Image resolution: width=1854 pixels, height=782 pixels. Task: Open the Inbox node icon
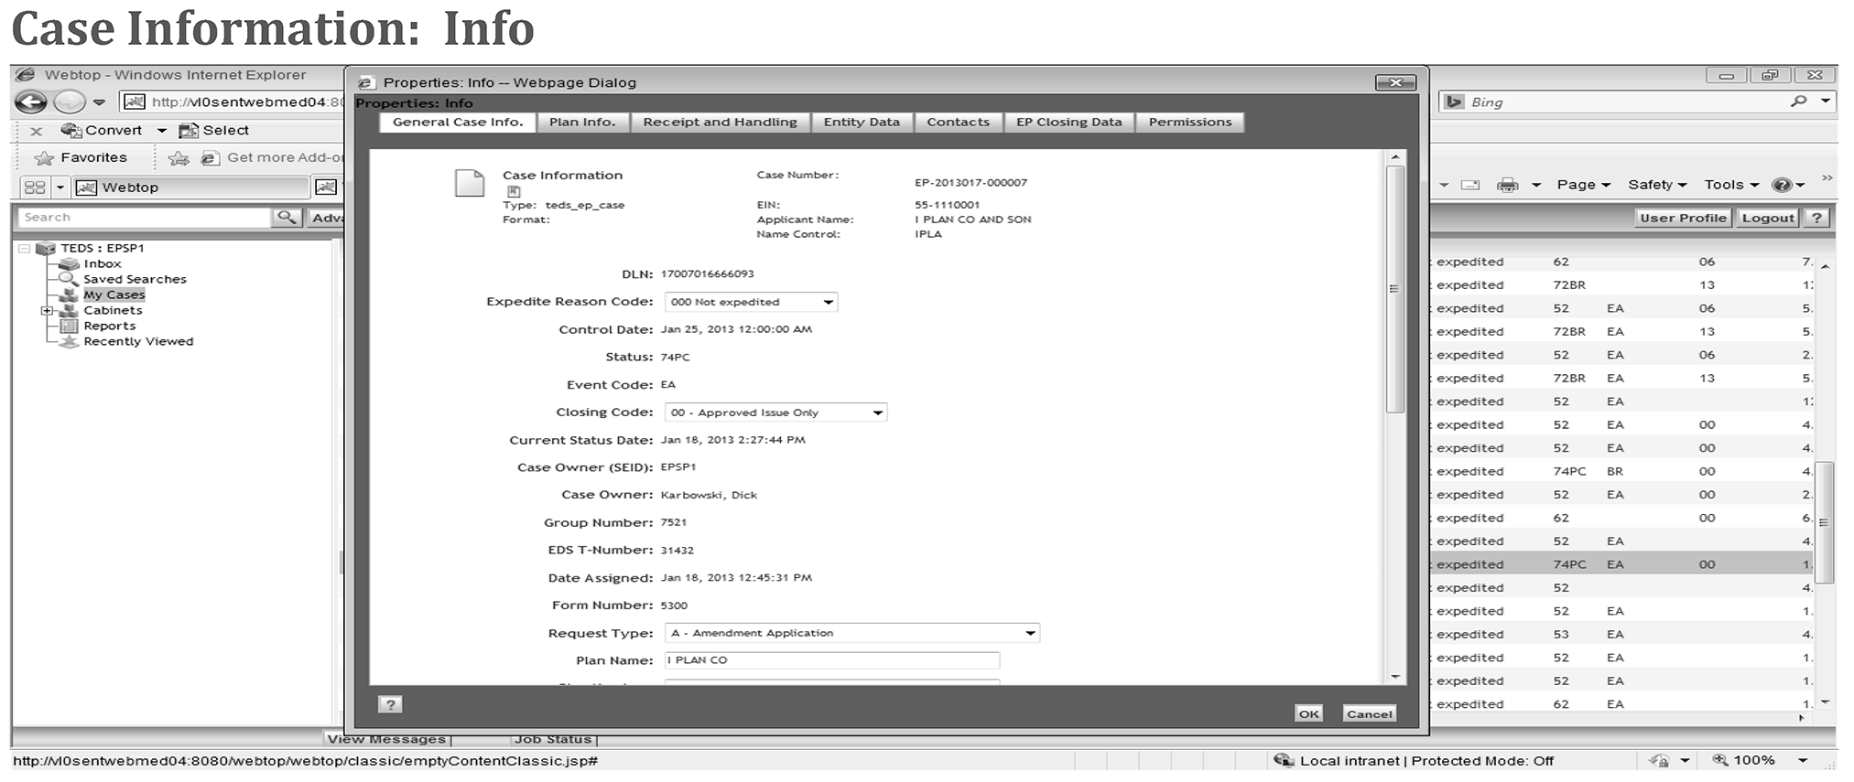(69, 263)
